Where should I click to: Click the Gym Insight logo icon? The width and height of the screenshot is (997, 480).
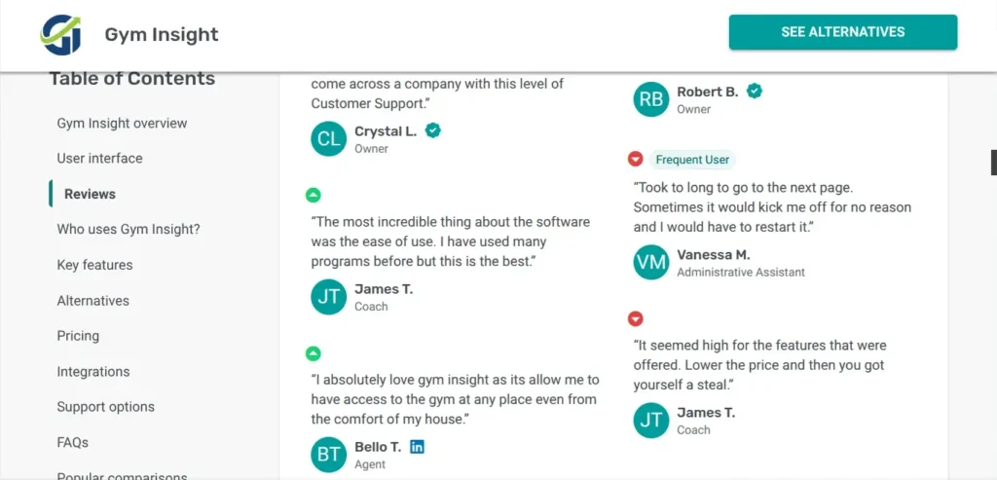(x=60, y=34)
